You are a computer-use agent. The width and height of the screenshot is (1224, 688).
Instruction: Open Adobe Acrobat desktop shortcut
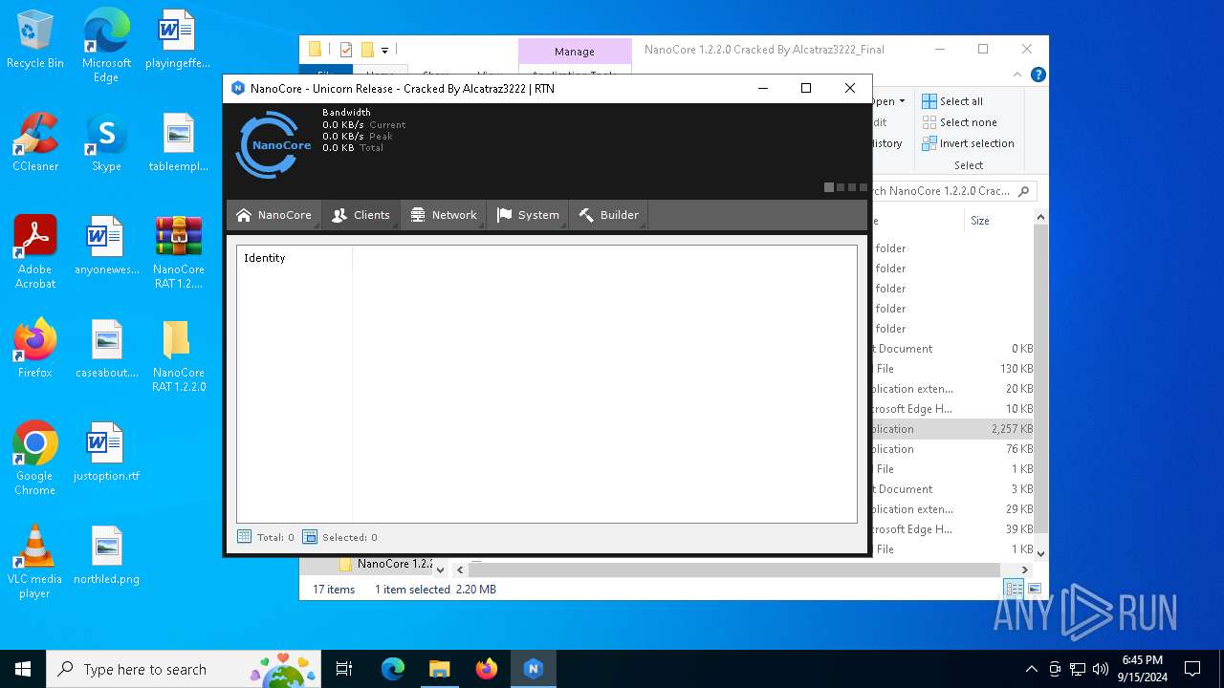[x=35, y=252]
